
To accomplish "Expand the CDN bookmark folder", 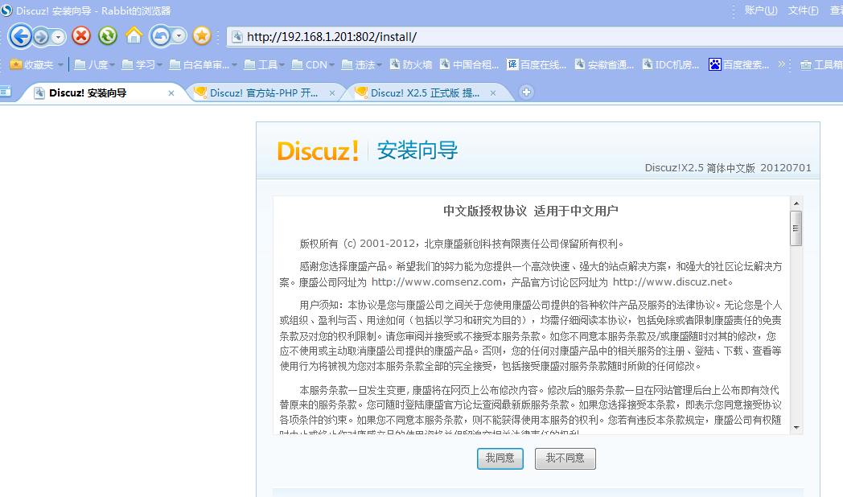I will (313, 64).
